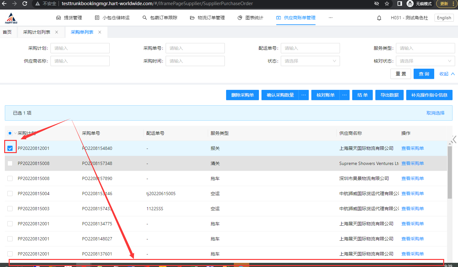Click the collapse panel arrow at right edge
This screenshot has height=267, width=458.
454,139
